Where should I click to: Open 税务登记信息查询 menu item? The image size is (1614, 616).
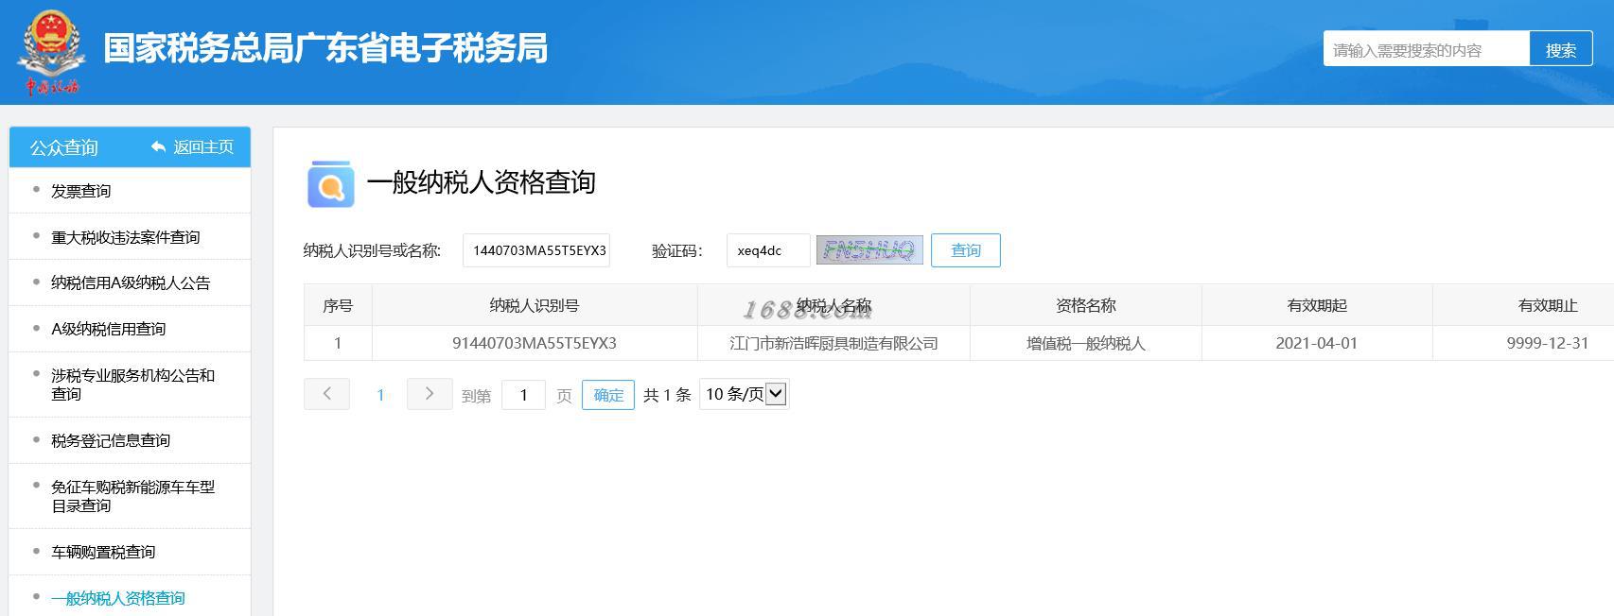(x=111, y=440)
